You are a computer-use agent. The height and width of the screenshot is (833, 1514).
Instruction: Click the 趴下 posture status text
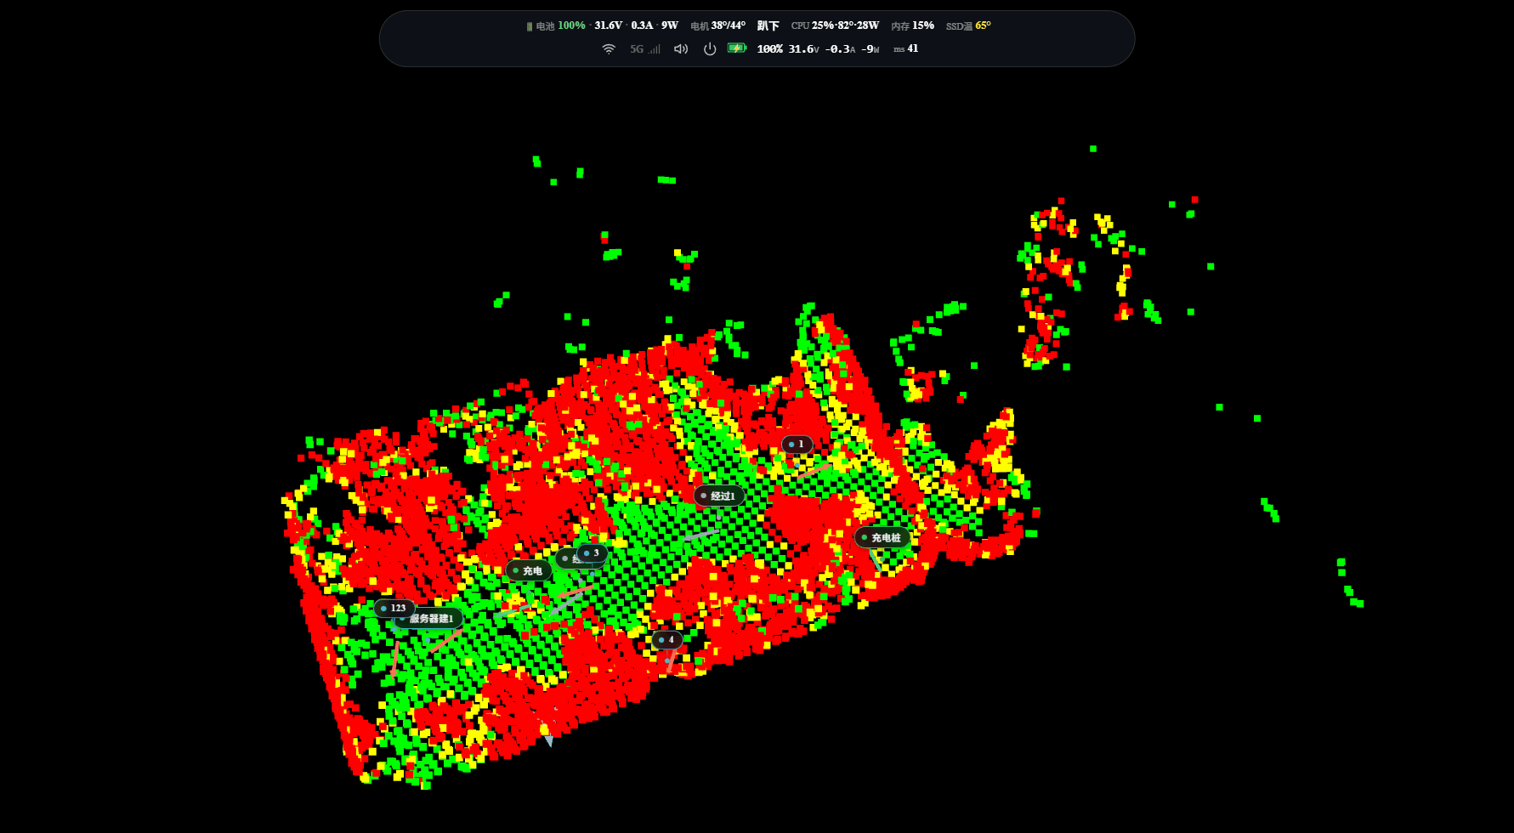768,25
